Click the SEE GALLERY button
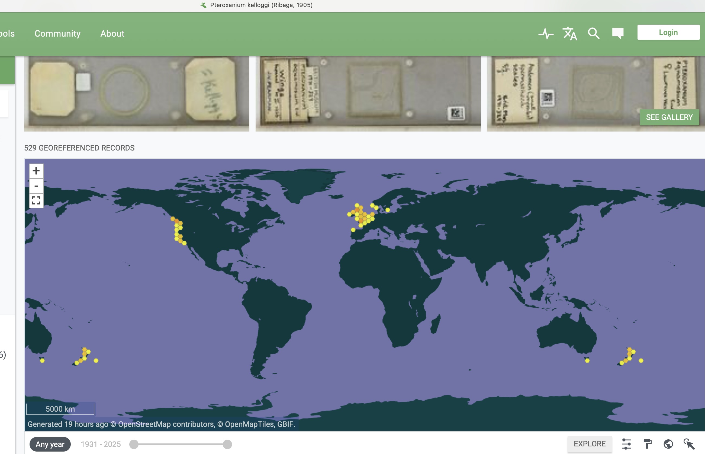Image resolution: width=705 pixels, height=454 pixels. [x=669, y=117]
